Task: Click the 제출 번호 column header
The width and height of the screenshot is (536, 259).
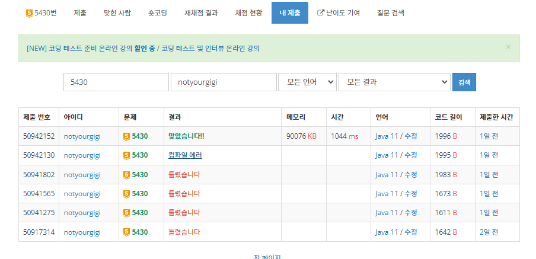Action: coord(37,117)
